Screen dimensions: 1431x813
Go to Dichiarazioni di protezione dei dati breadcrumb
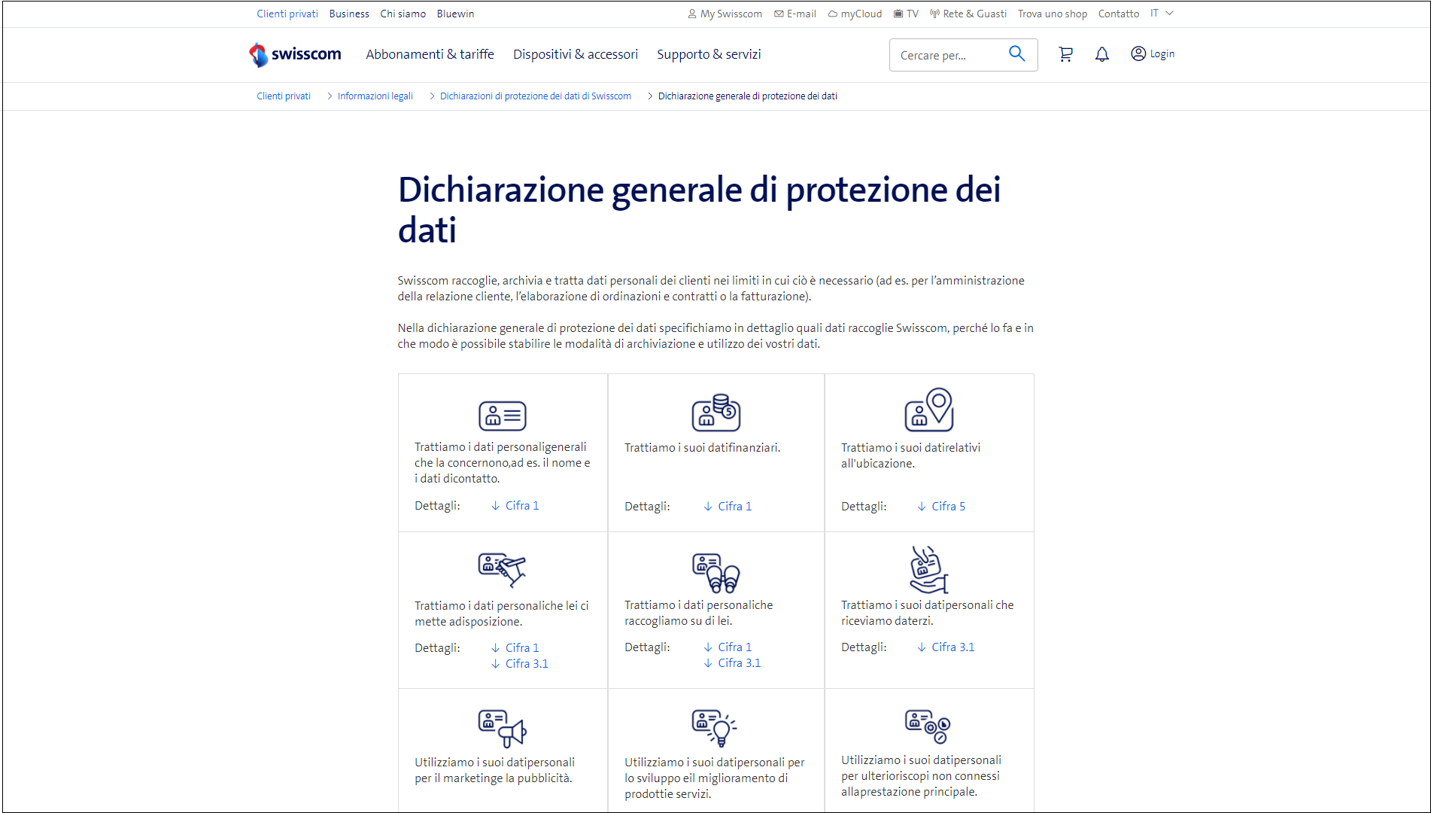[535, 96]
